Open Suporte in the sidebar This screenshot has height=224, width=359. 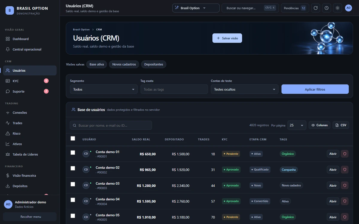tap(30, 91)
